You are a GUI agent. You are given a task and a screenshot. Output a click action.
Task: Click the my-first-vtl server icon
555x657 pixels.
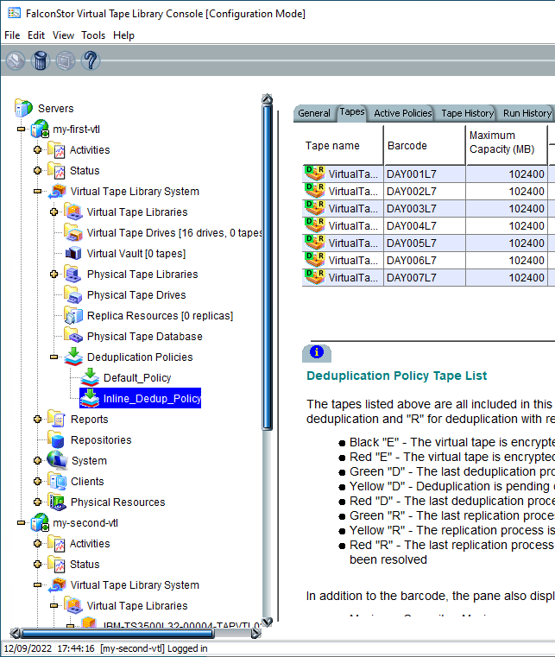click(x=40, y=129)
